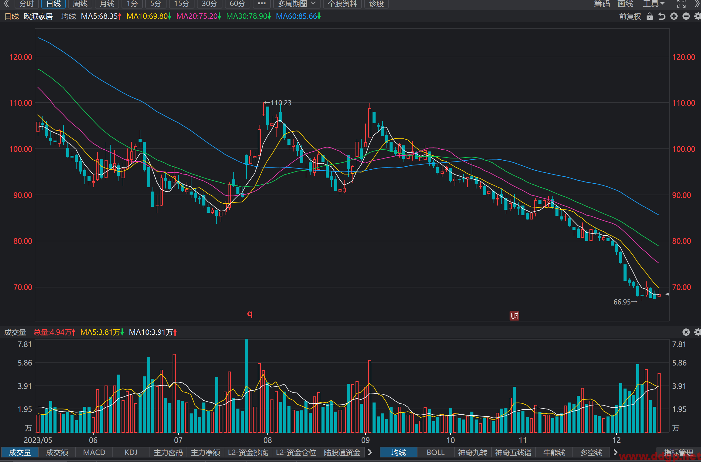This screenshot has height=462, width=701.
Task: Switch main chart to 多空线
Action: [x=591, y=452]
